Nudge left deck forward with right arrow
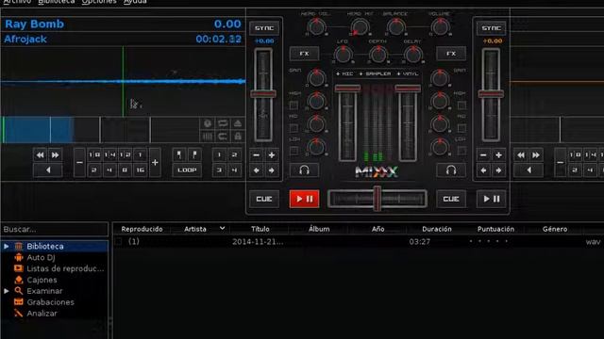The width and height of the screenshot is (604, 339). coord(272,169)
